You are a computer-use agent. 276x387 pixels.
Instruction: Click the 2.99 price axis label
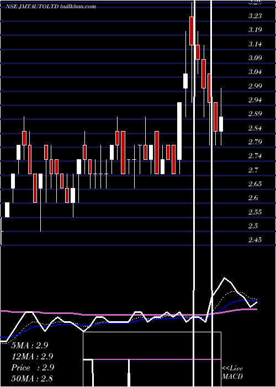255,86
